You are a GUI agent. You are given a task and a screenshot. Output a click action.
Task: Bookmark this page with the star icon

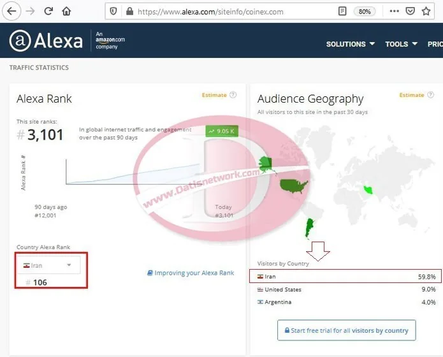click(x=426, y=11)
